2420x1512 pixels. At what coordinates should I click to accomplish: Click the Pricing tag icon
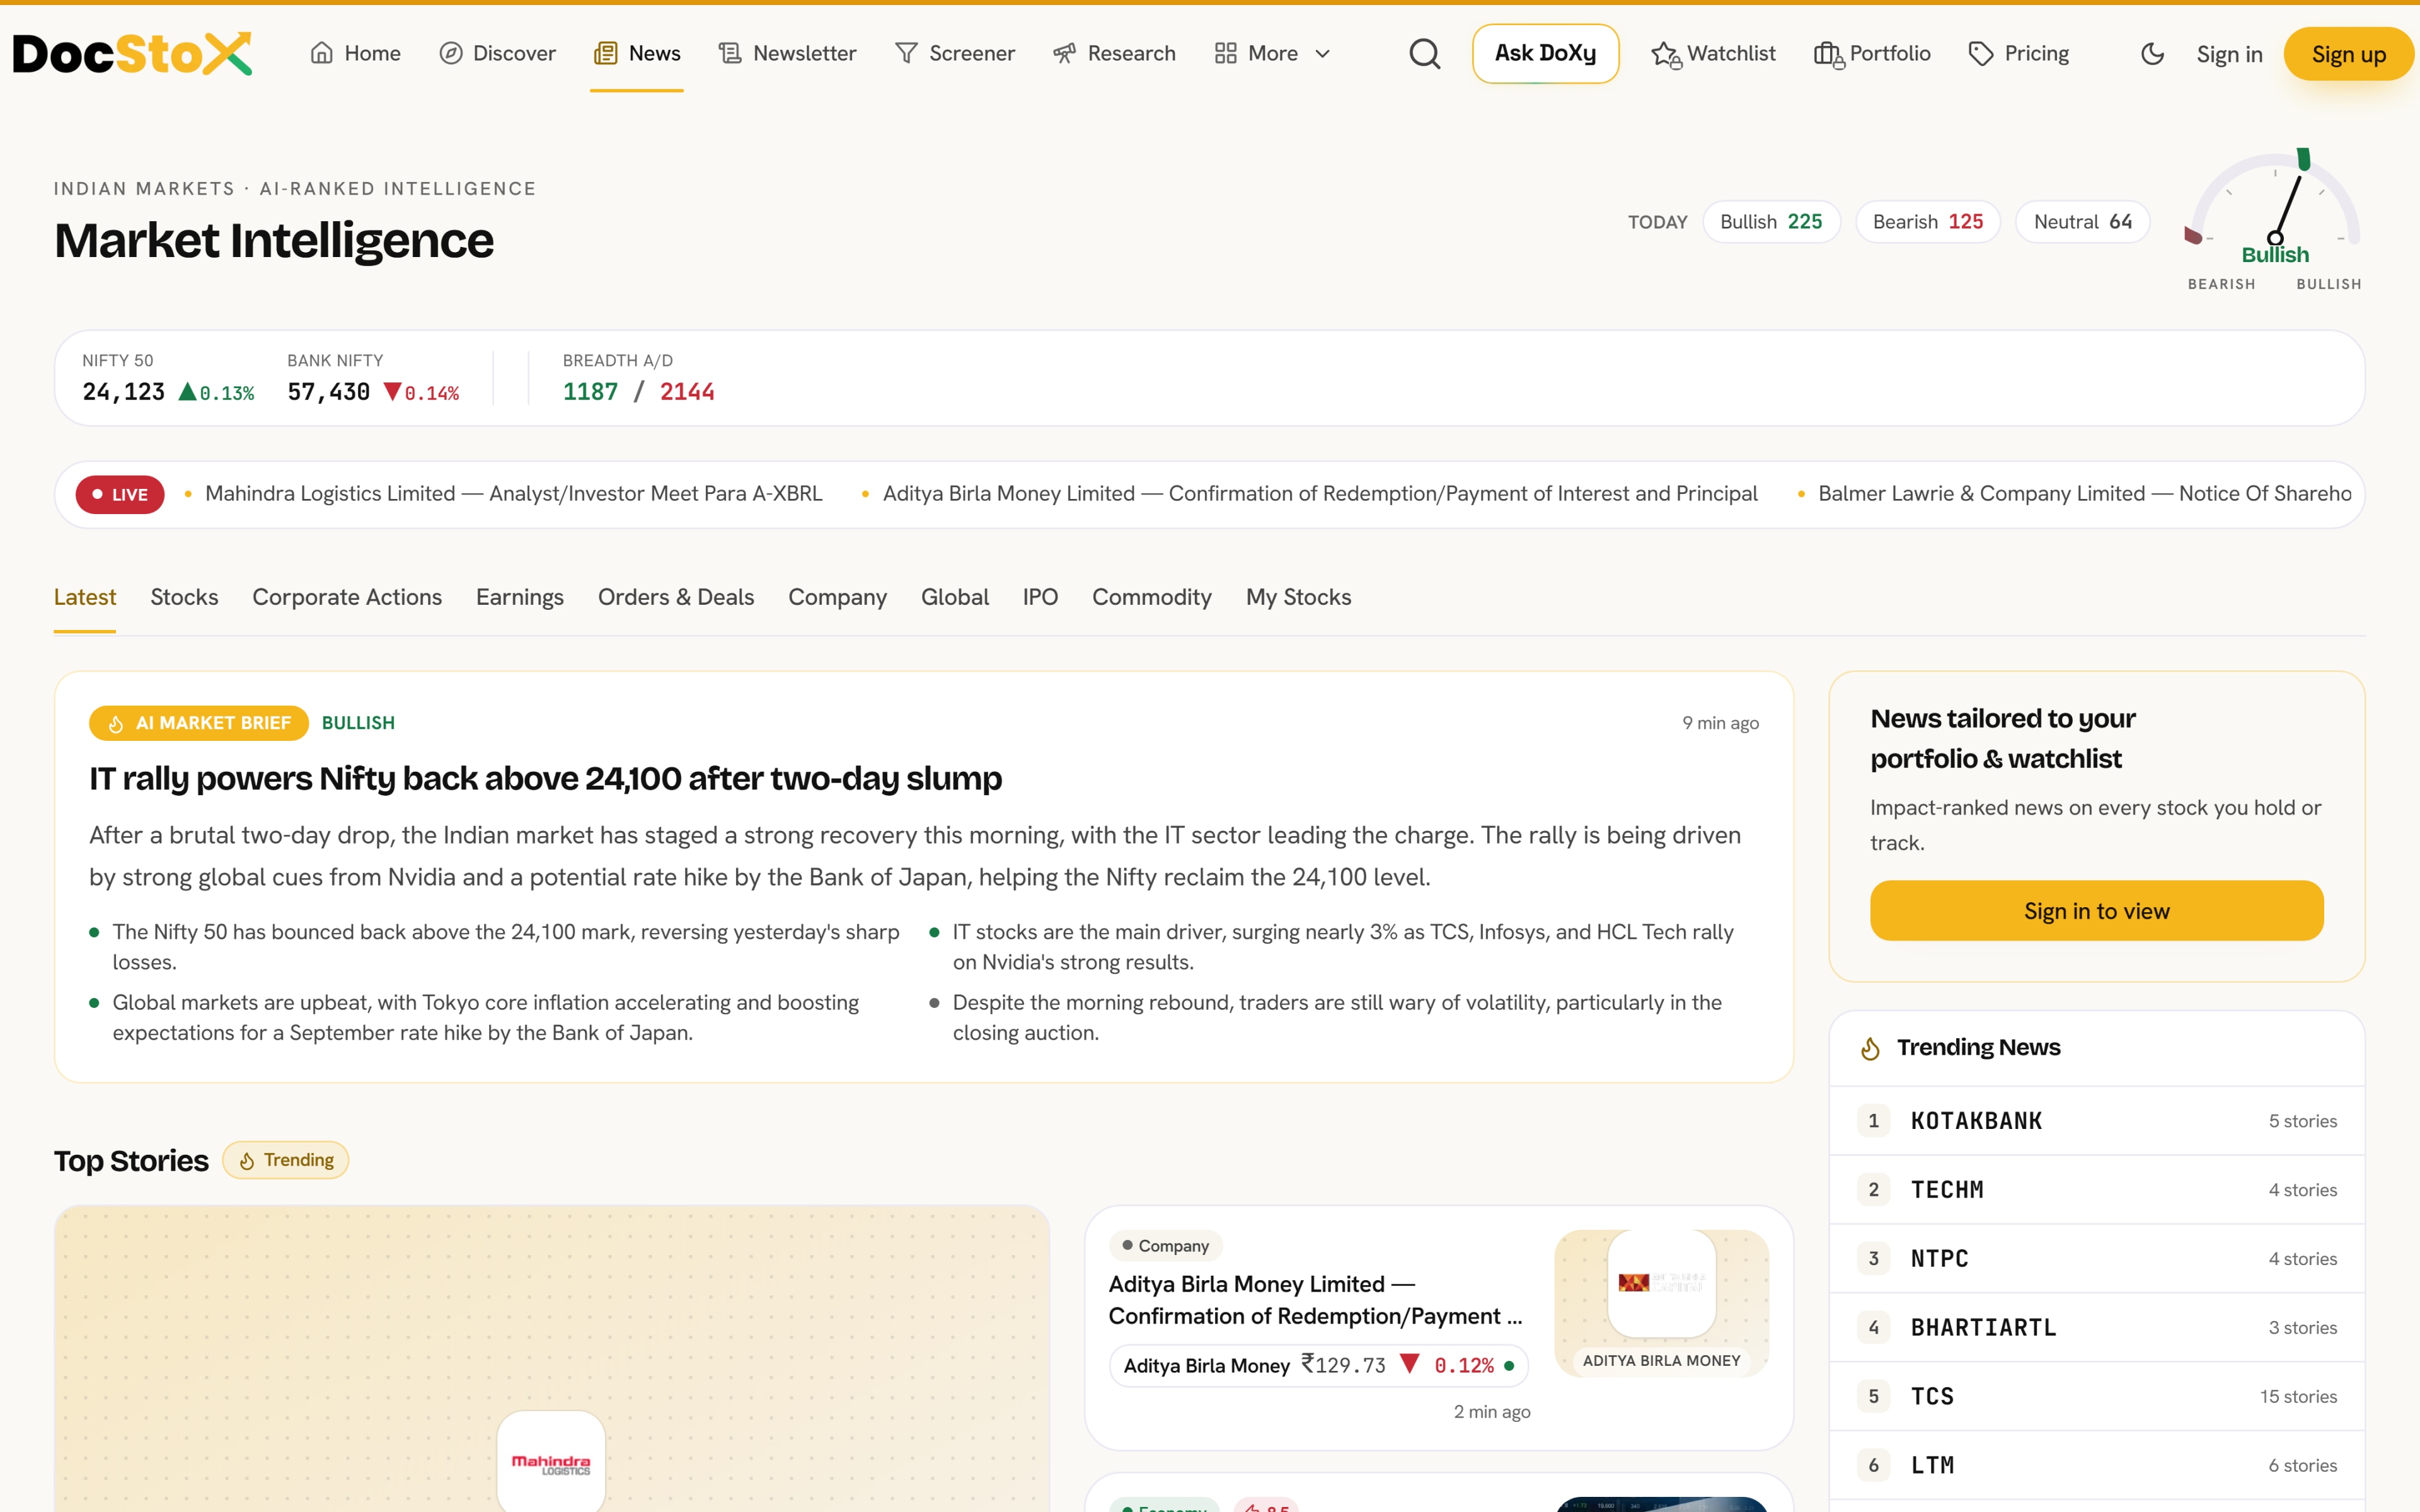pyautogui.click(x=1981, y=53)
